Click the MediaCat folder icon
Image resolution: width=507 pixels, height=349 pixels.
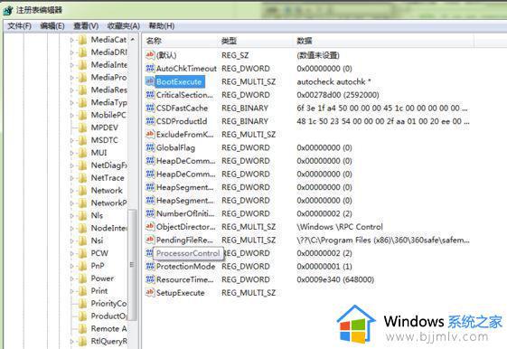[x=83, y=40]
